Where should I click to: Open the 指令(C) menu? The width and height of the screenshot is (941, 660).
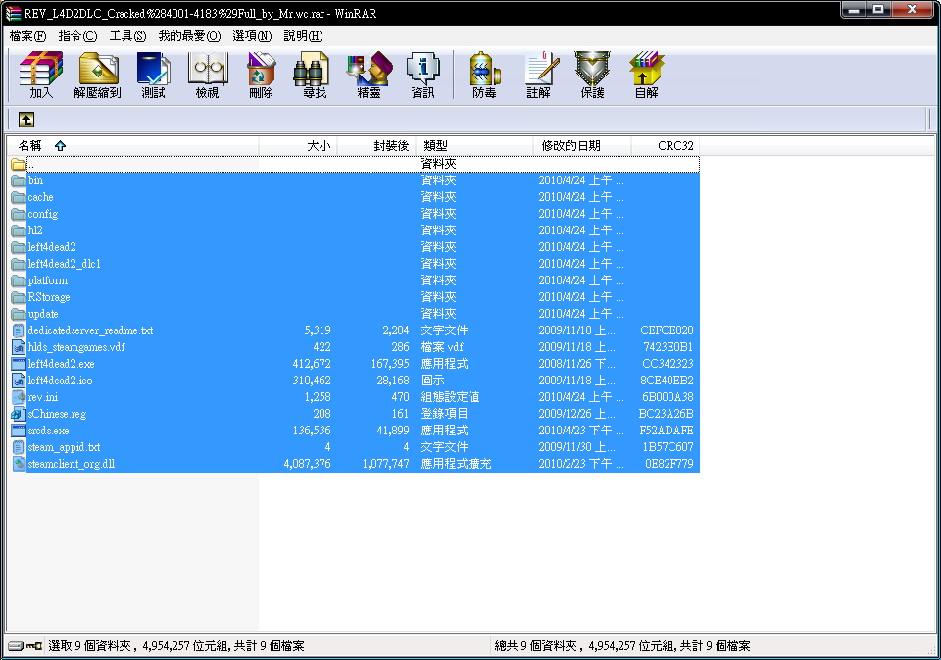(77, 36)
